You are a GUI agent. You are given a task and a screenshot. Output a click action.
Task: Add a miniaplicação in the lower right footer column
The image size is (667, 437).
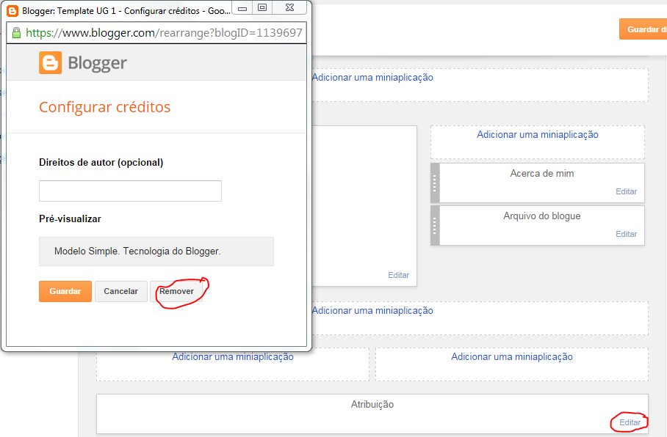512,357
